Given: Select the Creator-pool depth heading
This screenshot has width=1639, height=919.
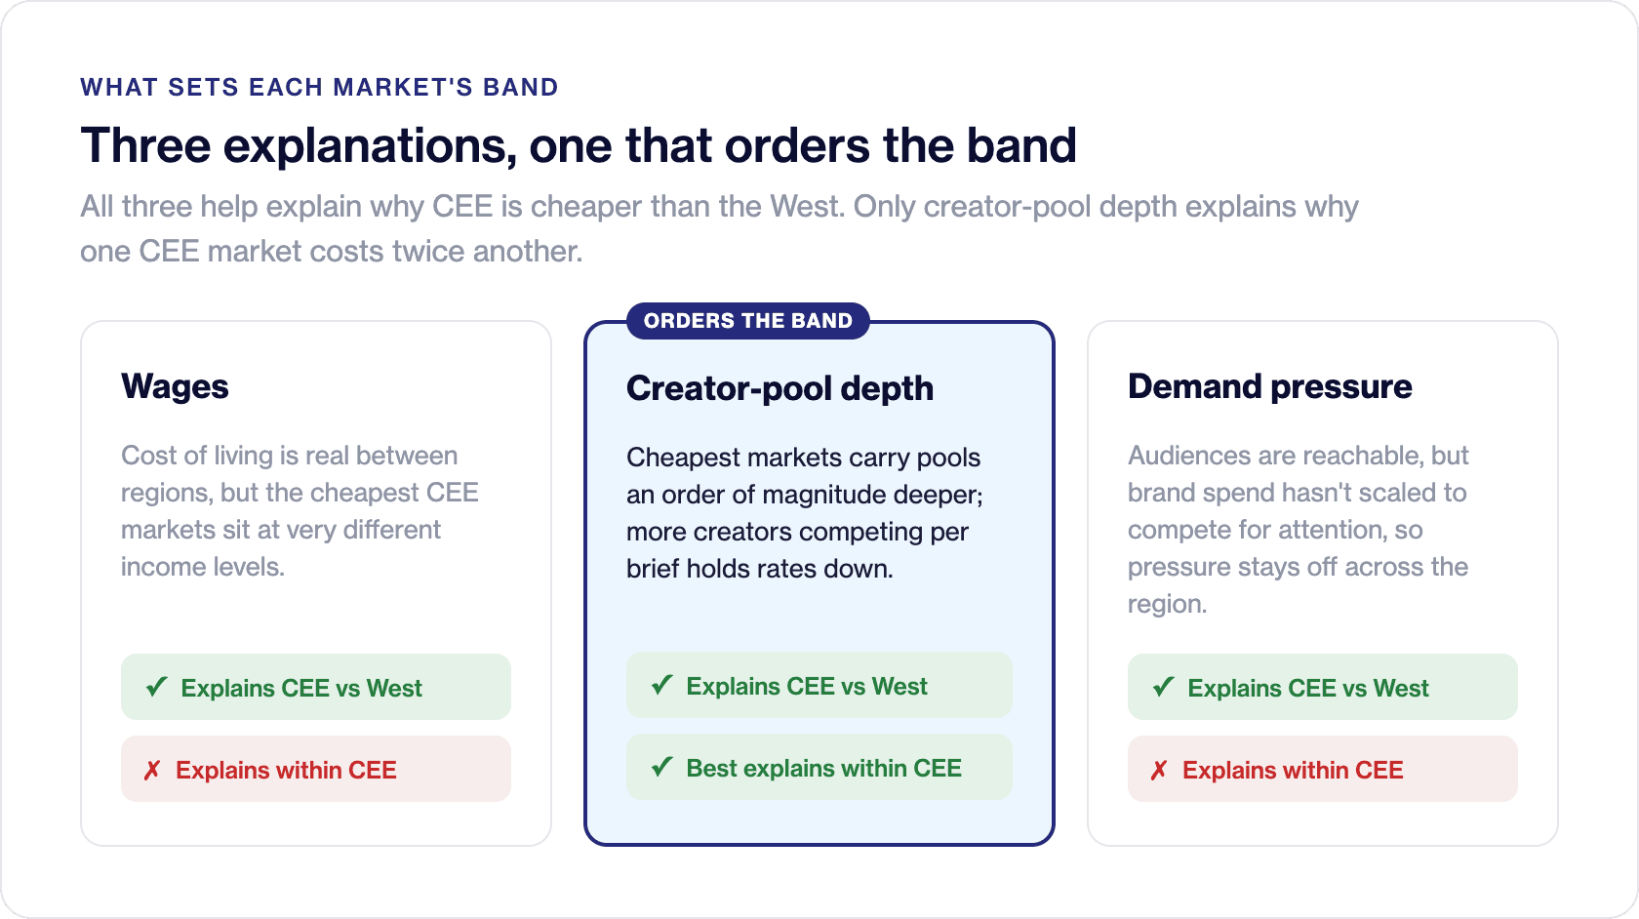Looking at the screenshot, I should (780, 388).
